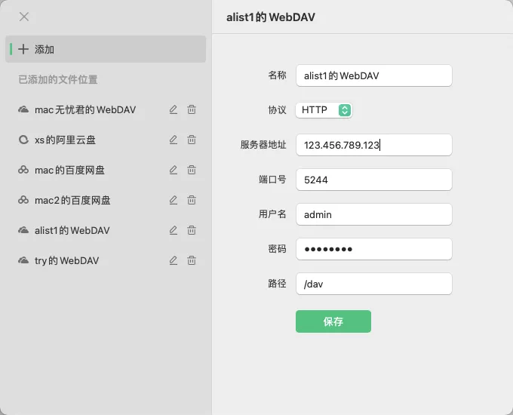Select alist1的WebDAV in the sidebar list

coord(72,230)
